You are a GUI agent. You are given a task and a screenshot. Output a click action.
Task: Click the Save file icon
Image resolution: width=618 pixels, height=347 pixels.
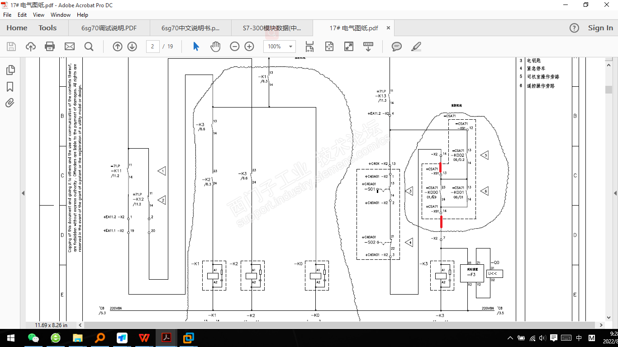11,47
